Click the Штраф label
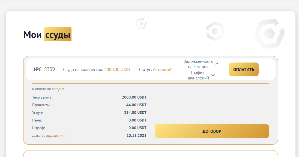Screen dimensions: 299x157 [x=39, y=128]
